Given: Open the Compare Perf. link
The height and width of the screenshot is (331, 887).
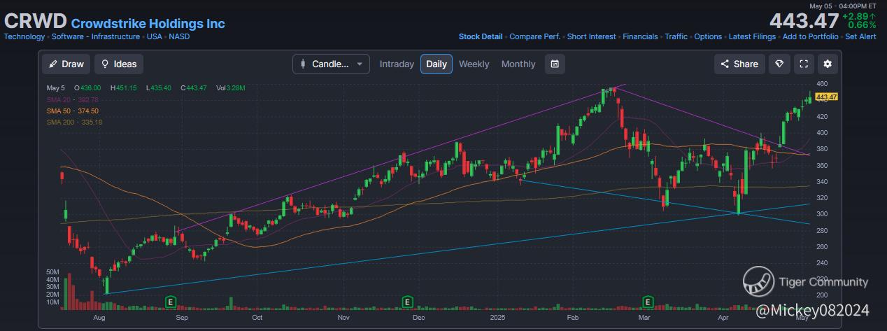Looking at the screenshot, I should (535, 36).
